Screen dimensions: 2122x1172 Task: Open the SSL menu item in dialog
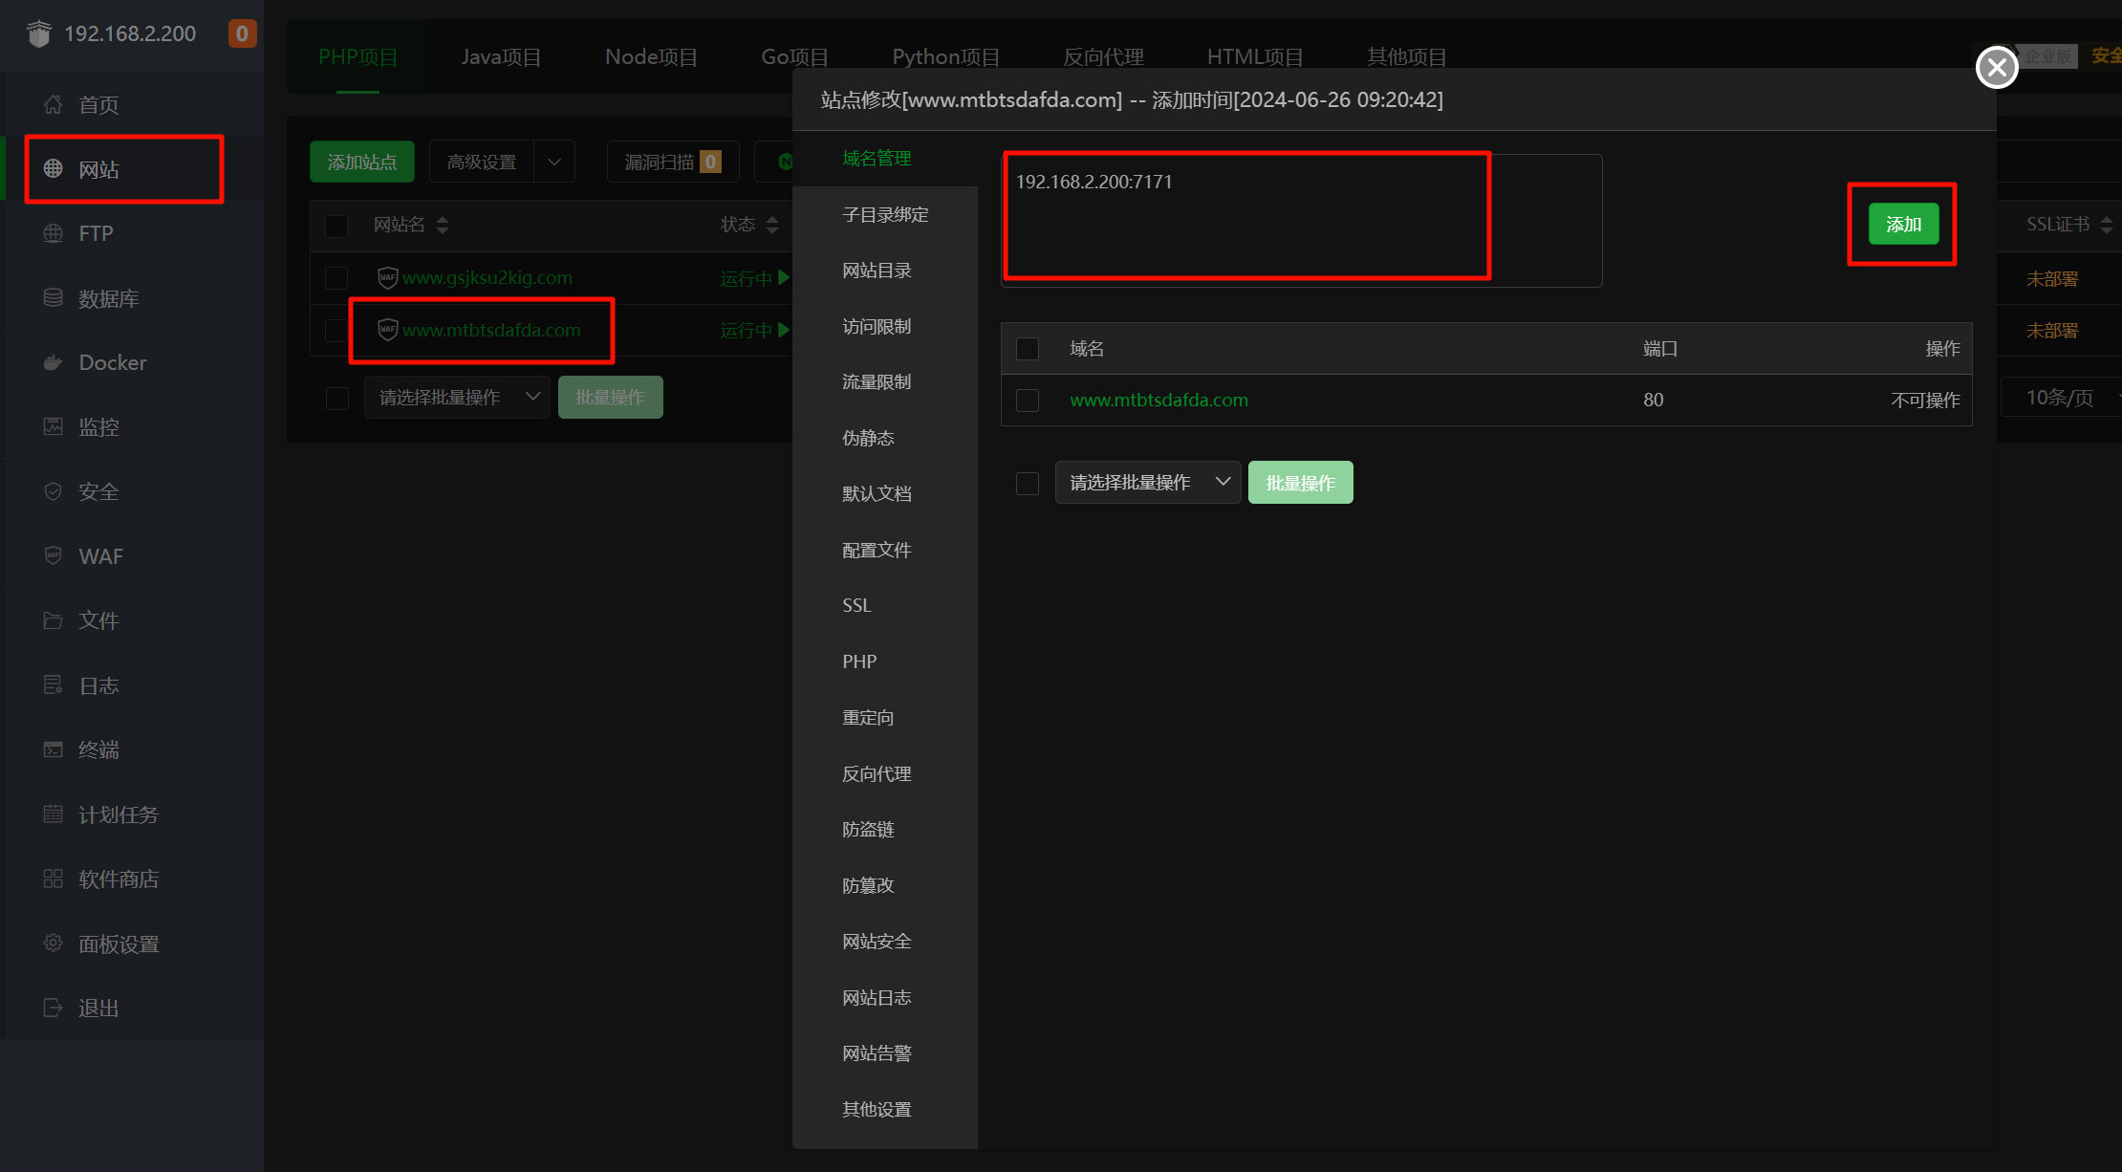tap(856, 605)
